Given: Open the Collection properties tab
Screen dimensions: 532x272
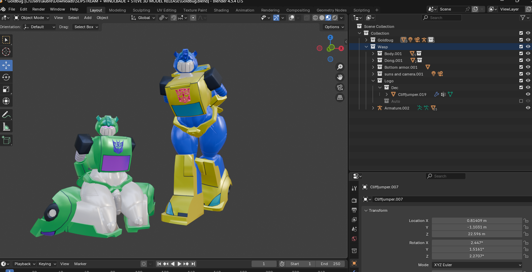Looking at the screenshot, I should 354,251.
